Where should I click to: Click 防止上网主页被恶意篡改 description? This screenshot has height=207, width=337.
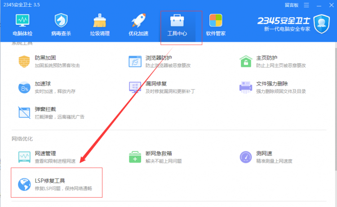281,65
